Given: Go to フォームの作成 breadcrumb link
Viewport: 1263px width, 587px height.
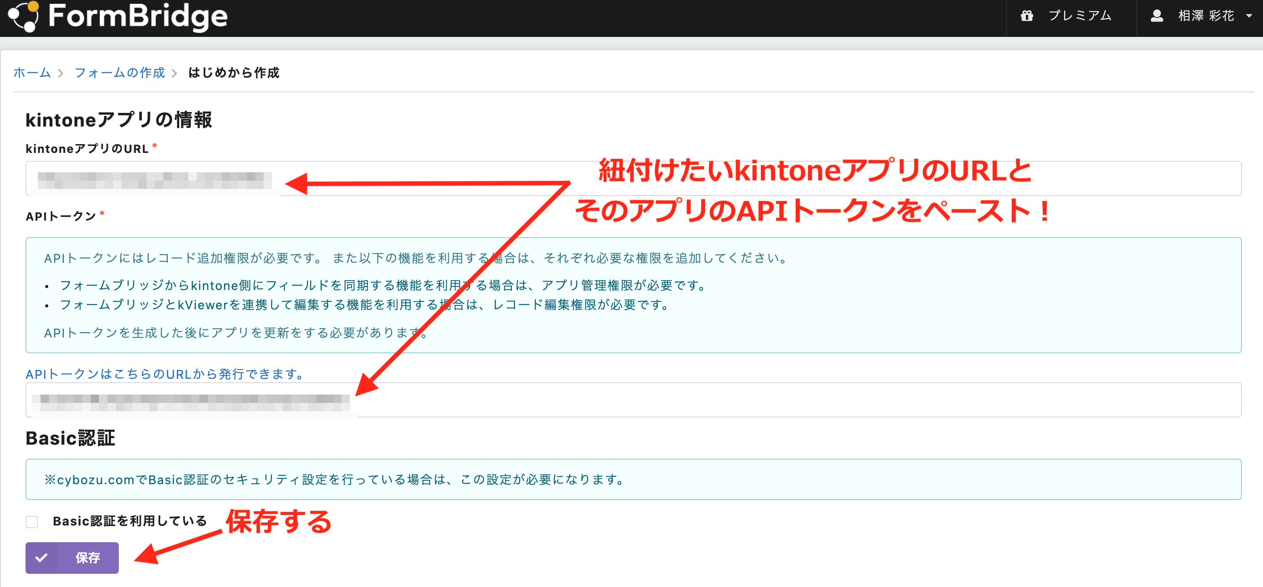Looking at the screenshot, I should coord(120,72).
